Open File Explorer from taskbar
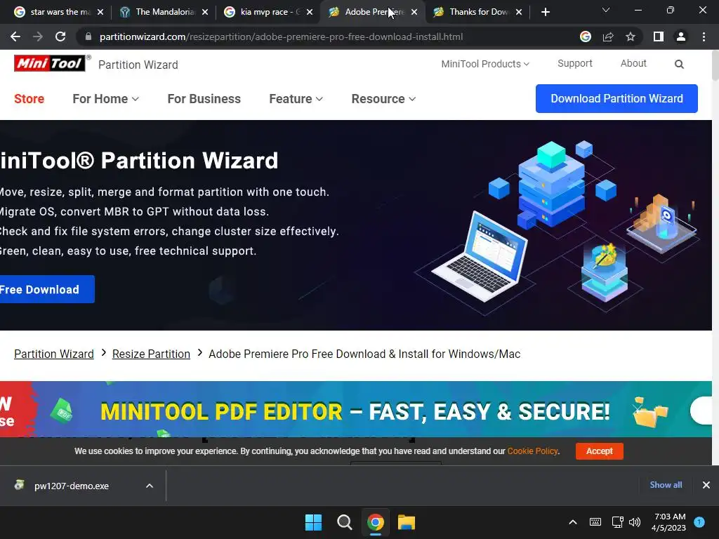The image size is (719, 539). (407, 522)
